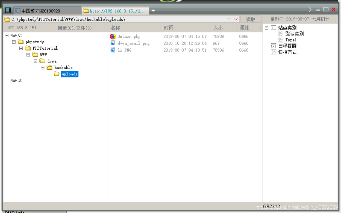Open a new tab with the plus button
This screenshot has height=213, width=341.
coord(153,11)
